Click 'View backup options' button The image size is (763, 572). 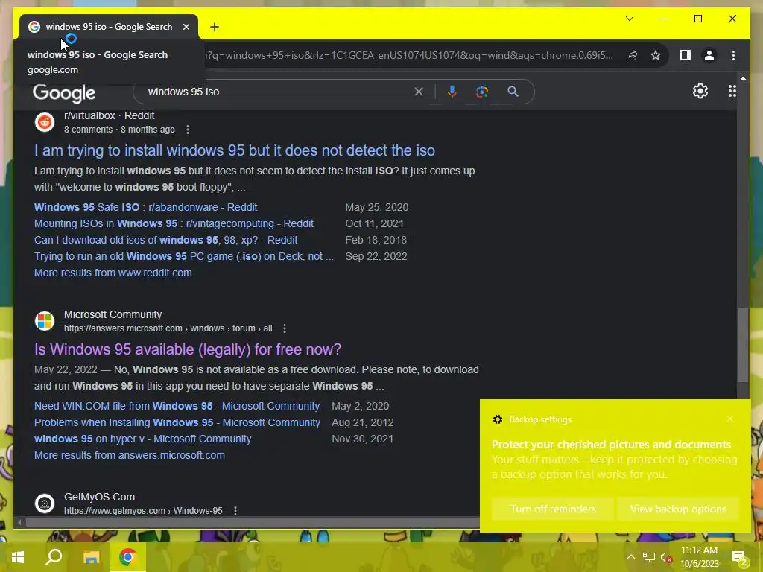[x=678, y=509]
